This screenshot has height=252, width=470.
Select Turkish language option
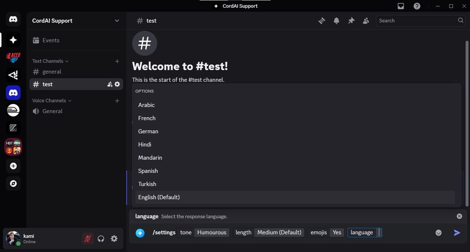click(x=295, y=184)
